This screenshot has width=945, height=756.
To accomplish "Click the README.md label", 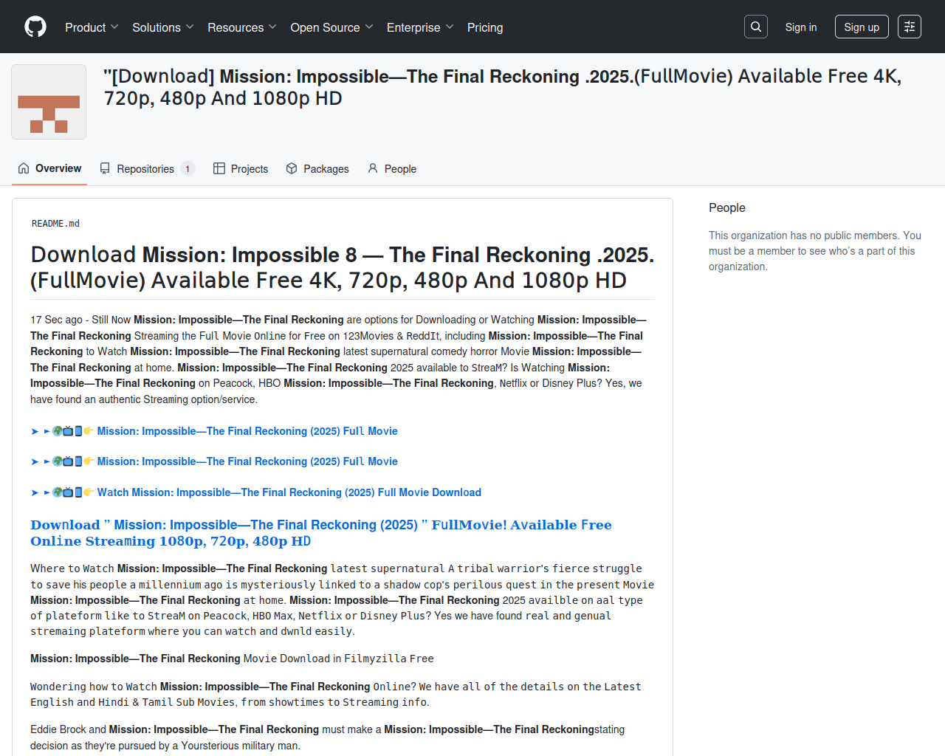I will (55, 224).
